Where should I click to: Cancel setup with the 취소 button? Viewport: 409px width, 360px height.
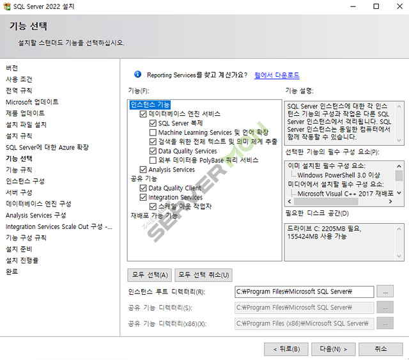tap(381, 349)
